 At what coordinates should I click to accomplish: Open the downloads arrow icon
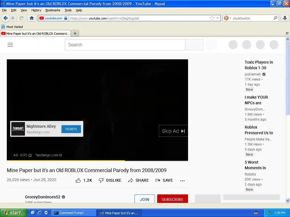(x=285, y=18)
